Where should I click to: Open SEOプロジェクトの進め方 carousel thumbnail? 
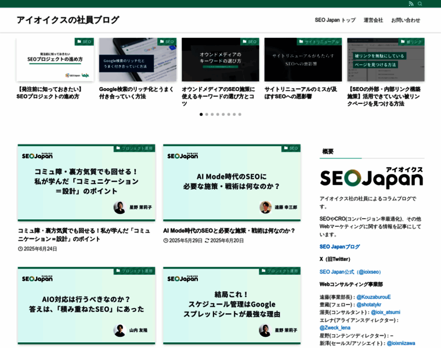coord(55,60)
